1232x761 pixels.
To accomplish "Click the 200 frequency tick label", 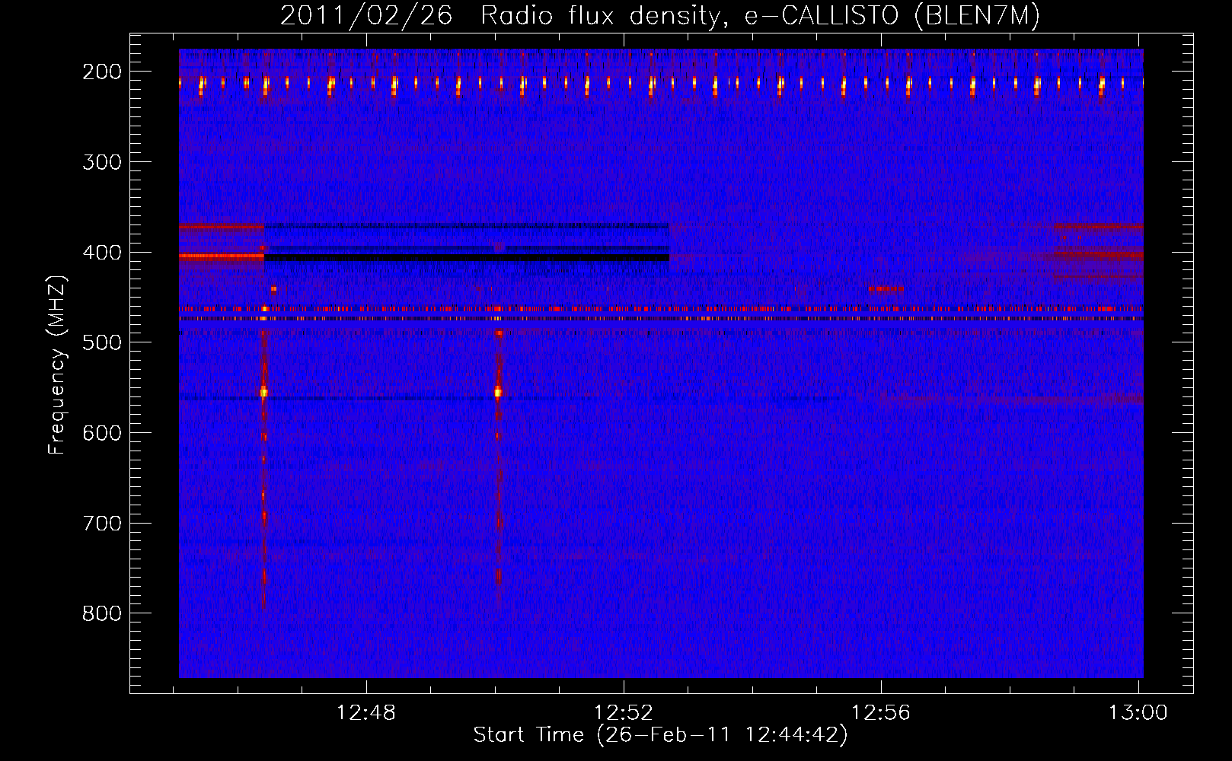I will (x=102, y=72).
